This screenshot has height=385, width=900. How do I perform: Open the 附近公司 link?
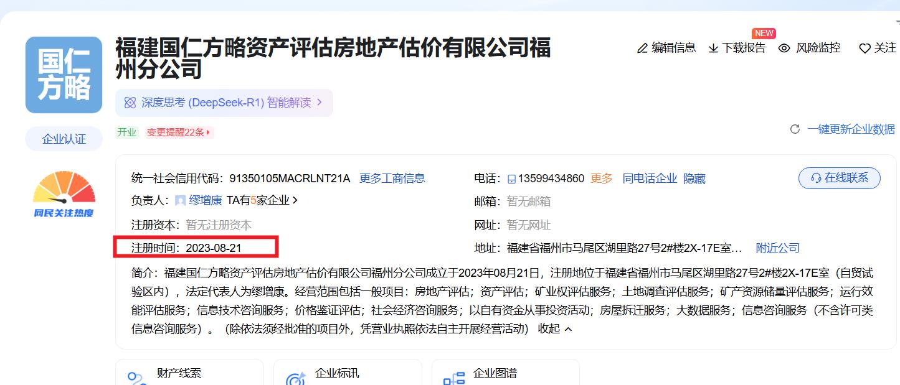(777, 248)
